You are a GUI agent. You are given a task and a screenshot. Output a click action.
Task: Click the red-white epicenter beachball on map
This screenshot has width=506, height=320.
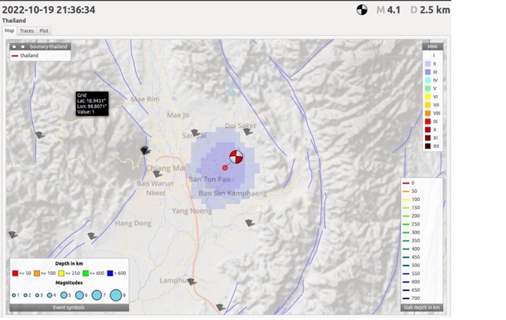236,157
